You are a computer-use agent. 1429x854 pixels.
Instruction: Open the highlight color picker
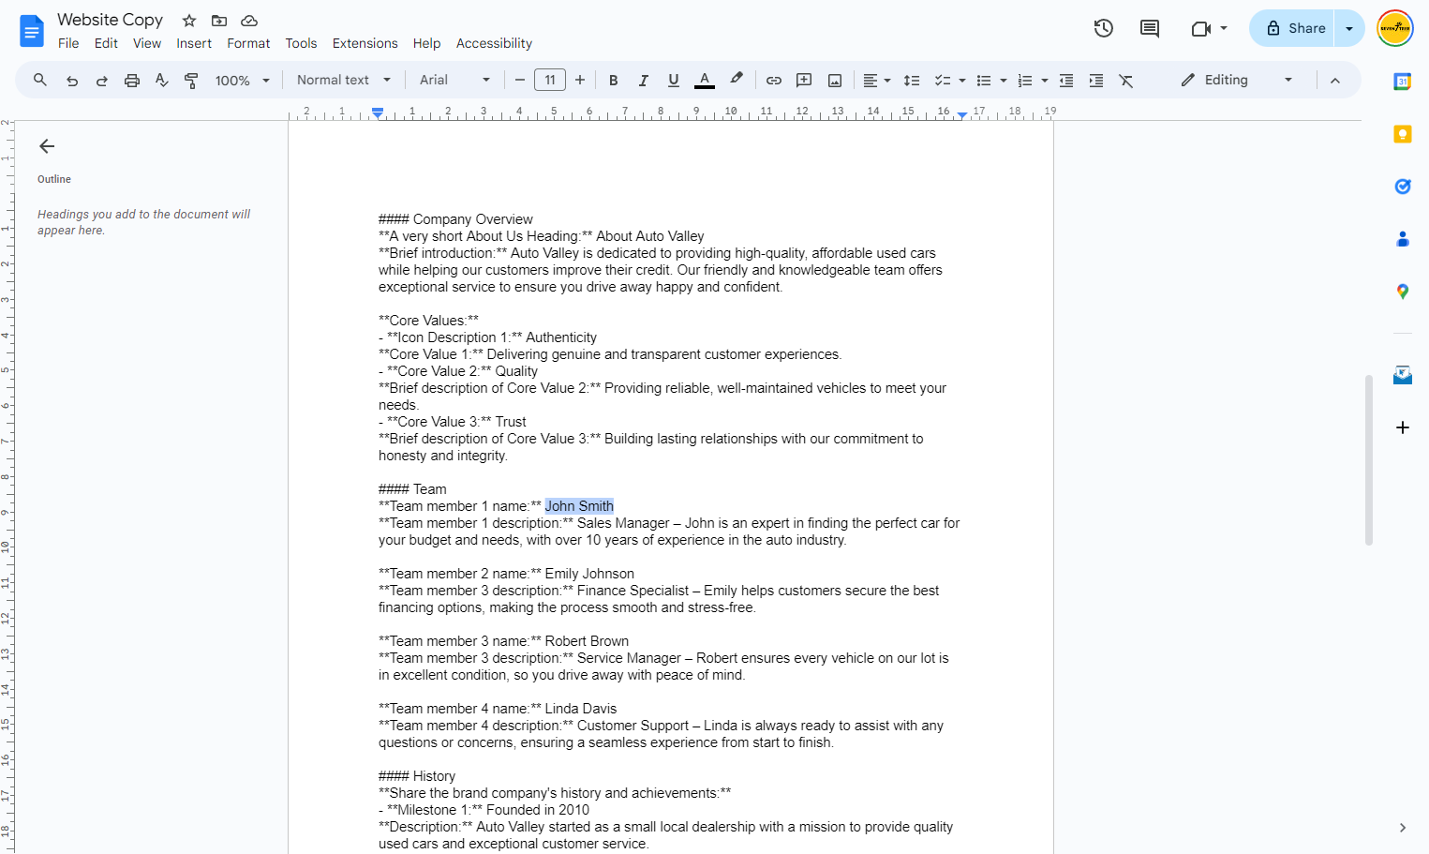point(737,81)
